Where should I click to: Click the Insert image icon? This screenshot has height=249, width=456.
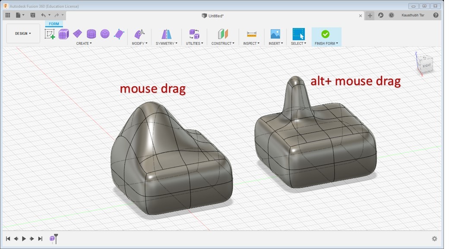click(275, 34)
